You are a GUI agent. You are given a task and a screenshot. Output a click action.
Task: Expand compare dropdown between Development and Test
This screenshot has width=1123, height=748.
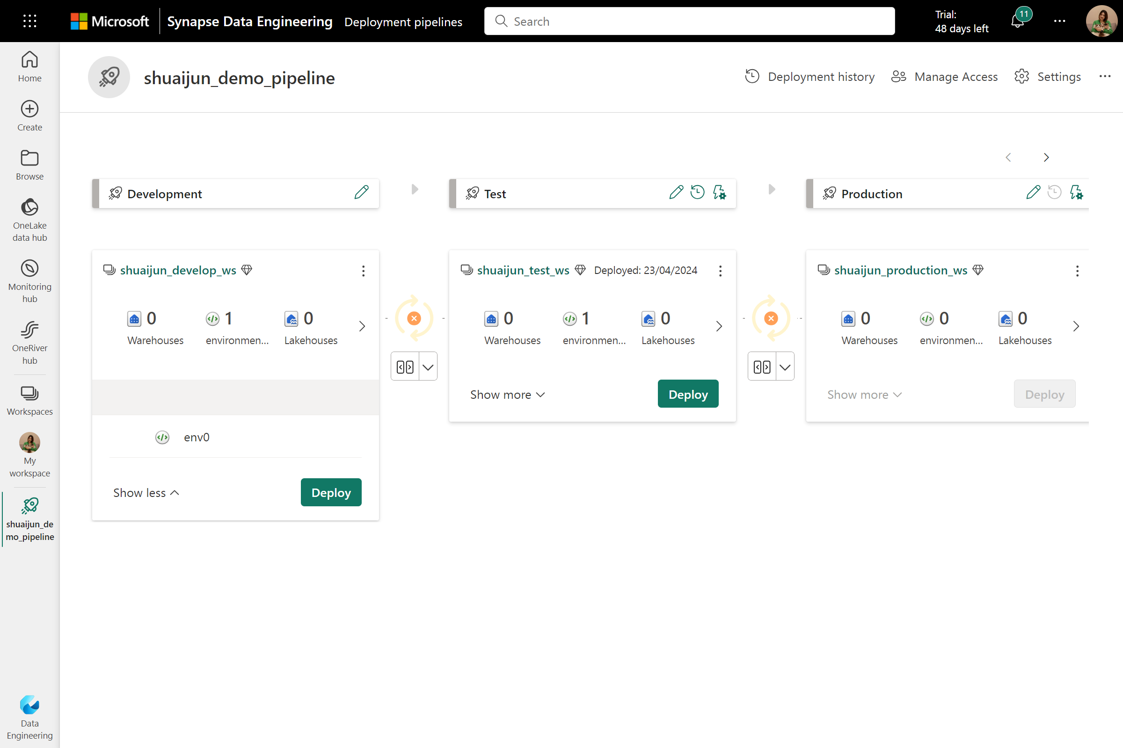point(428,367)
